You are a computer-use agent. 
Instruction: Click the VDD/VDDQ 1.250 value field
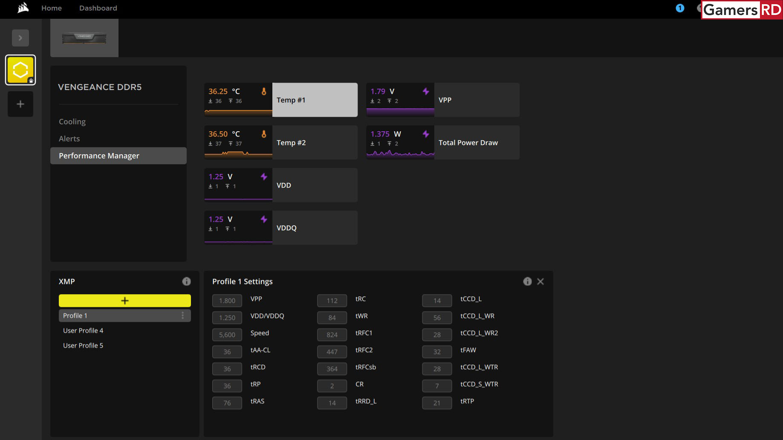pyautogui.click(x=227, y=318)
